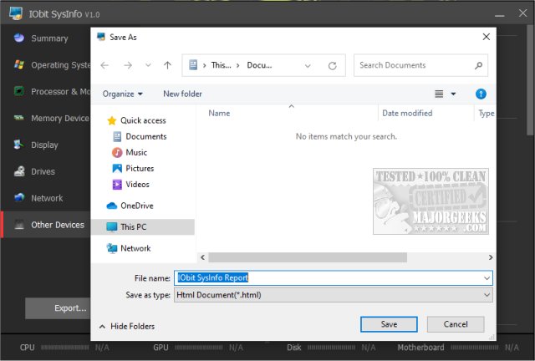Go up one folder level
The image size is (535, 361).
click(x=167, y=65)
